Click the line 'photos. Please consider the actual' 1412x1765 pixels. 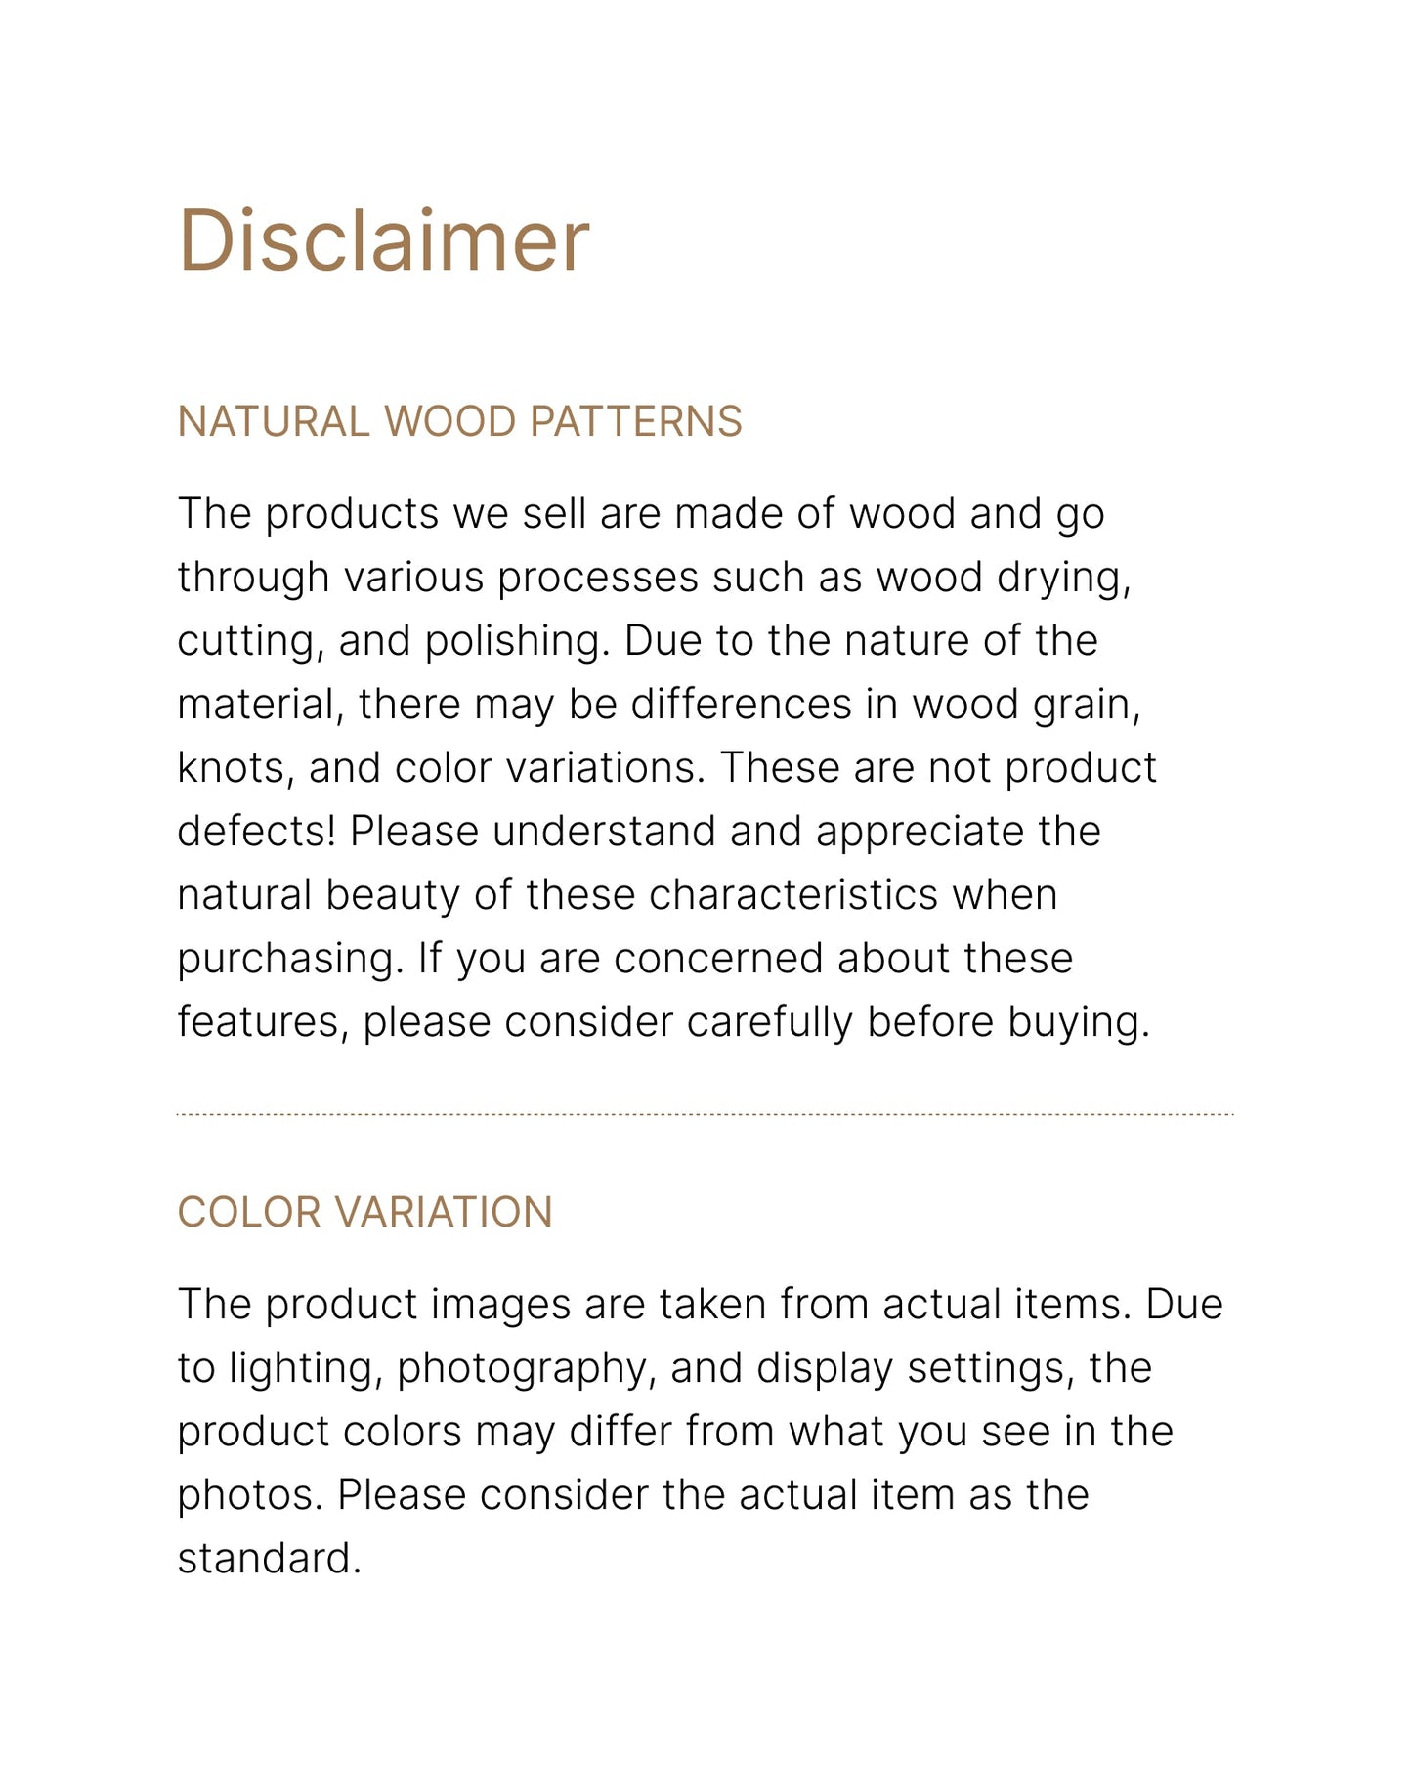click(633, 1496)
